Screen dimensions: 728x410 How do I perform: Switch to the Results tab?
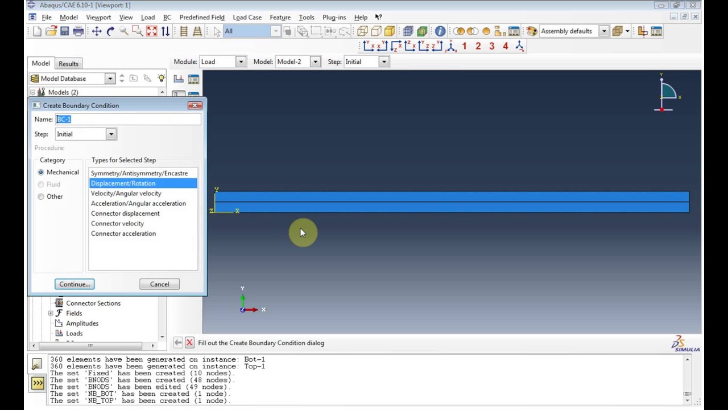68,64
